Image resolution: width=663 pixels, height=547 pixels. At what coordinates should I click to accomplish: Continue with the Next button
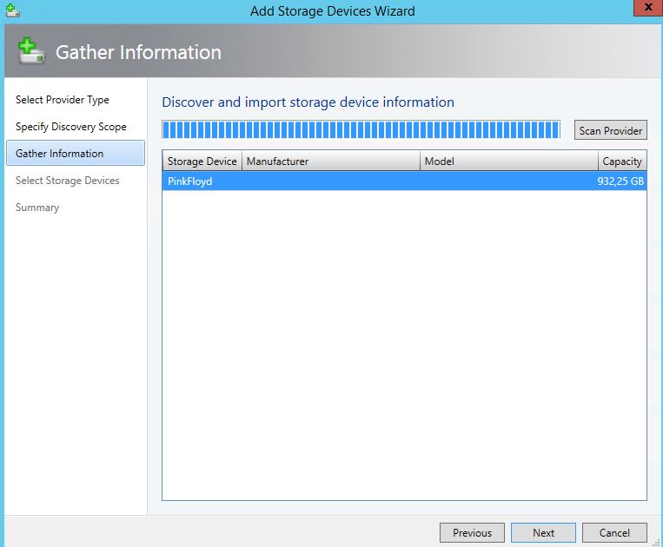click(x=543, y=532)
